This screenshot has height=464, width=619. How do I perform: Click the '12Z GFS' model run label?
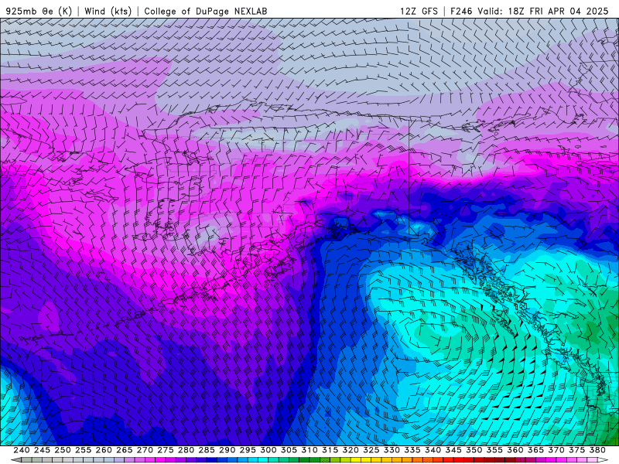point(419,11)
